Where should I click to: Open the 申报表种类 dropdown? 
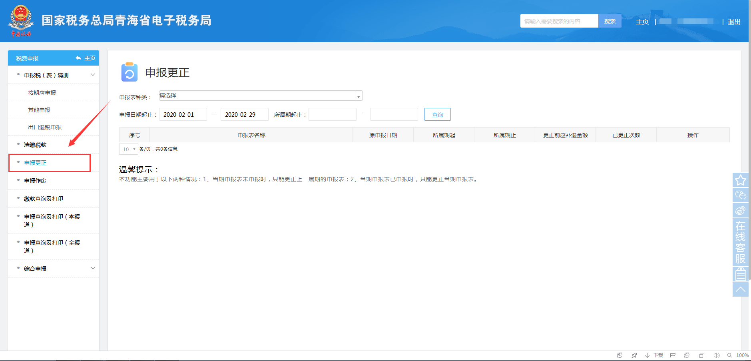point(261,96)
